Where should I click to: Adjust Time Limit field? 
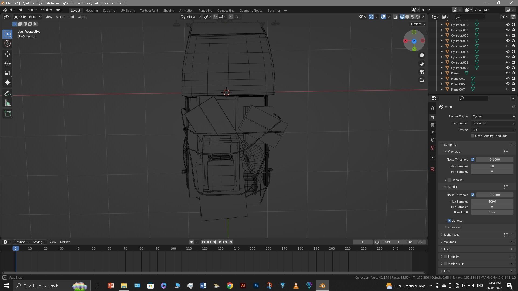point(492,212)
